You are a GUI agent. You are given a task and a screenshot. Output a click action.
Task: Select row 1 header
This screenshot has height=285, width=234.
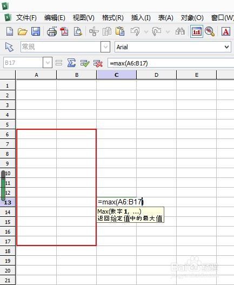pyautogui.click(x=8, y=85)
